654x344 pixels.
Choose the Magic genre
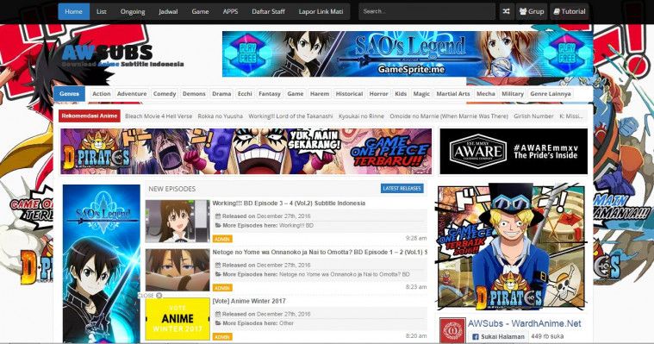tap(421, 94)
